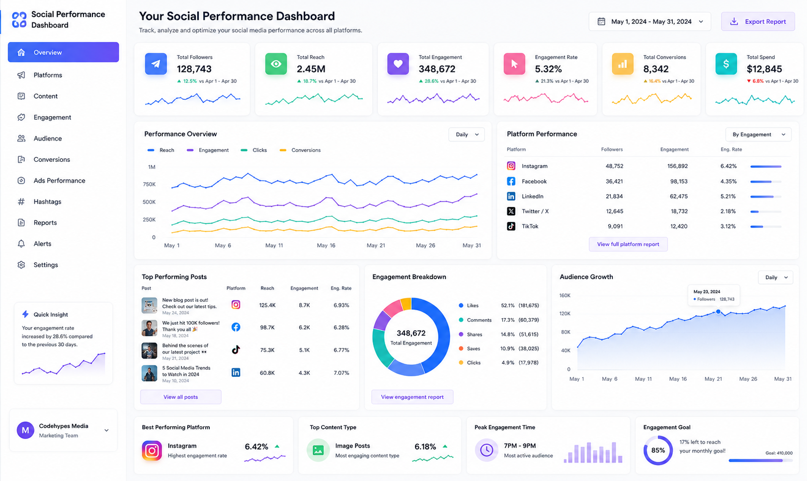Toggle the Conversions series in chart legend
807x481 pixels.
click(x=300, y=150)
